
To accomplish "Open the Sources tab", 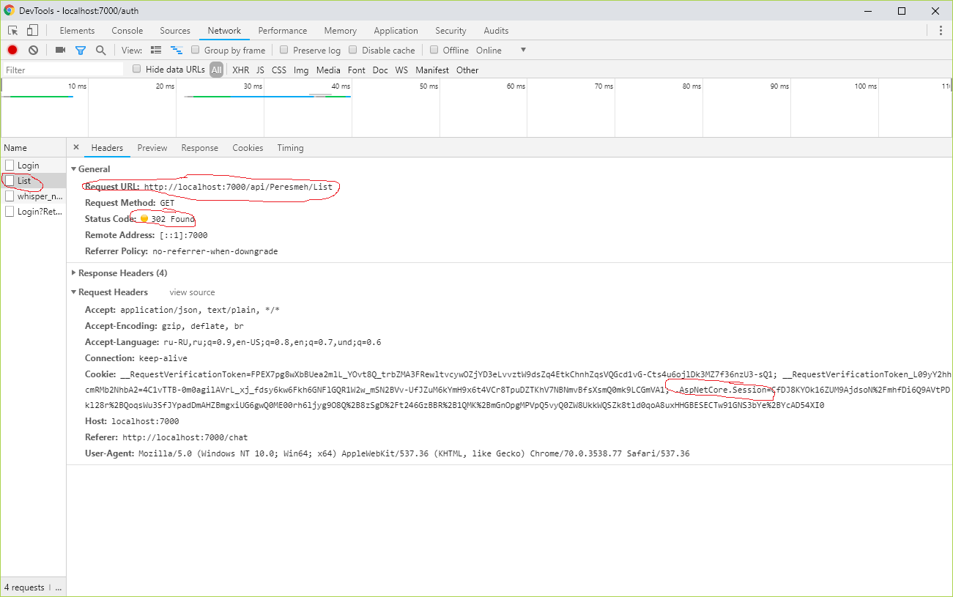I will [175, 31].
